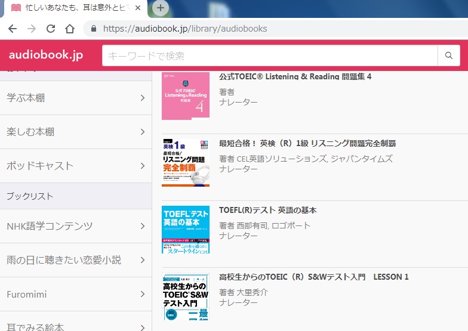Click the address bar URL

(x=185, y=29)
